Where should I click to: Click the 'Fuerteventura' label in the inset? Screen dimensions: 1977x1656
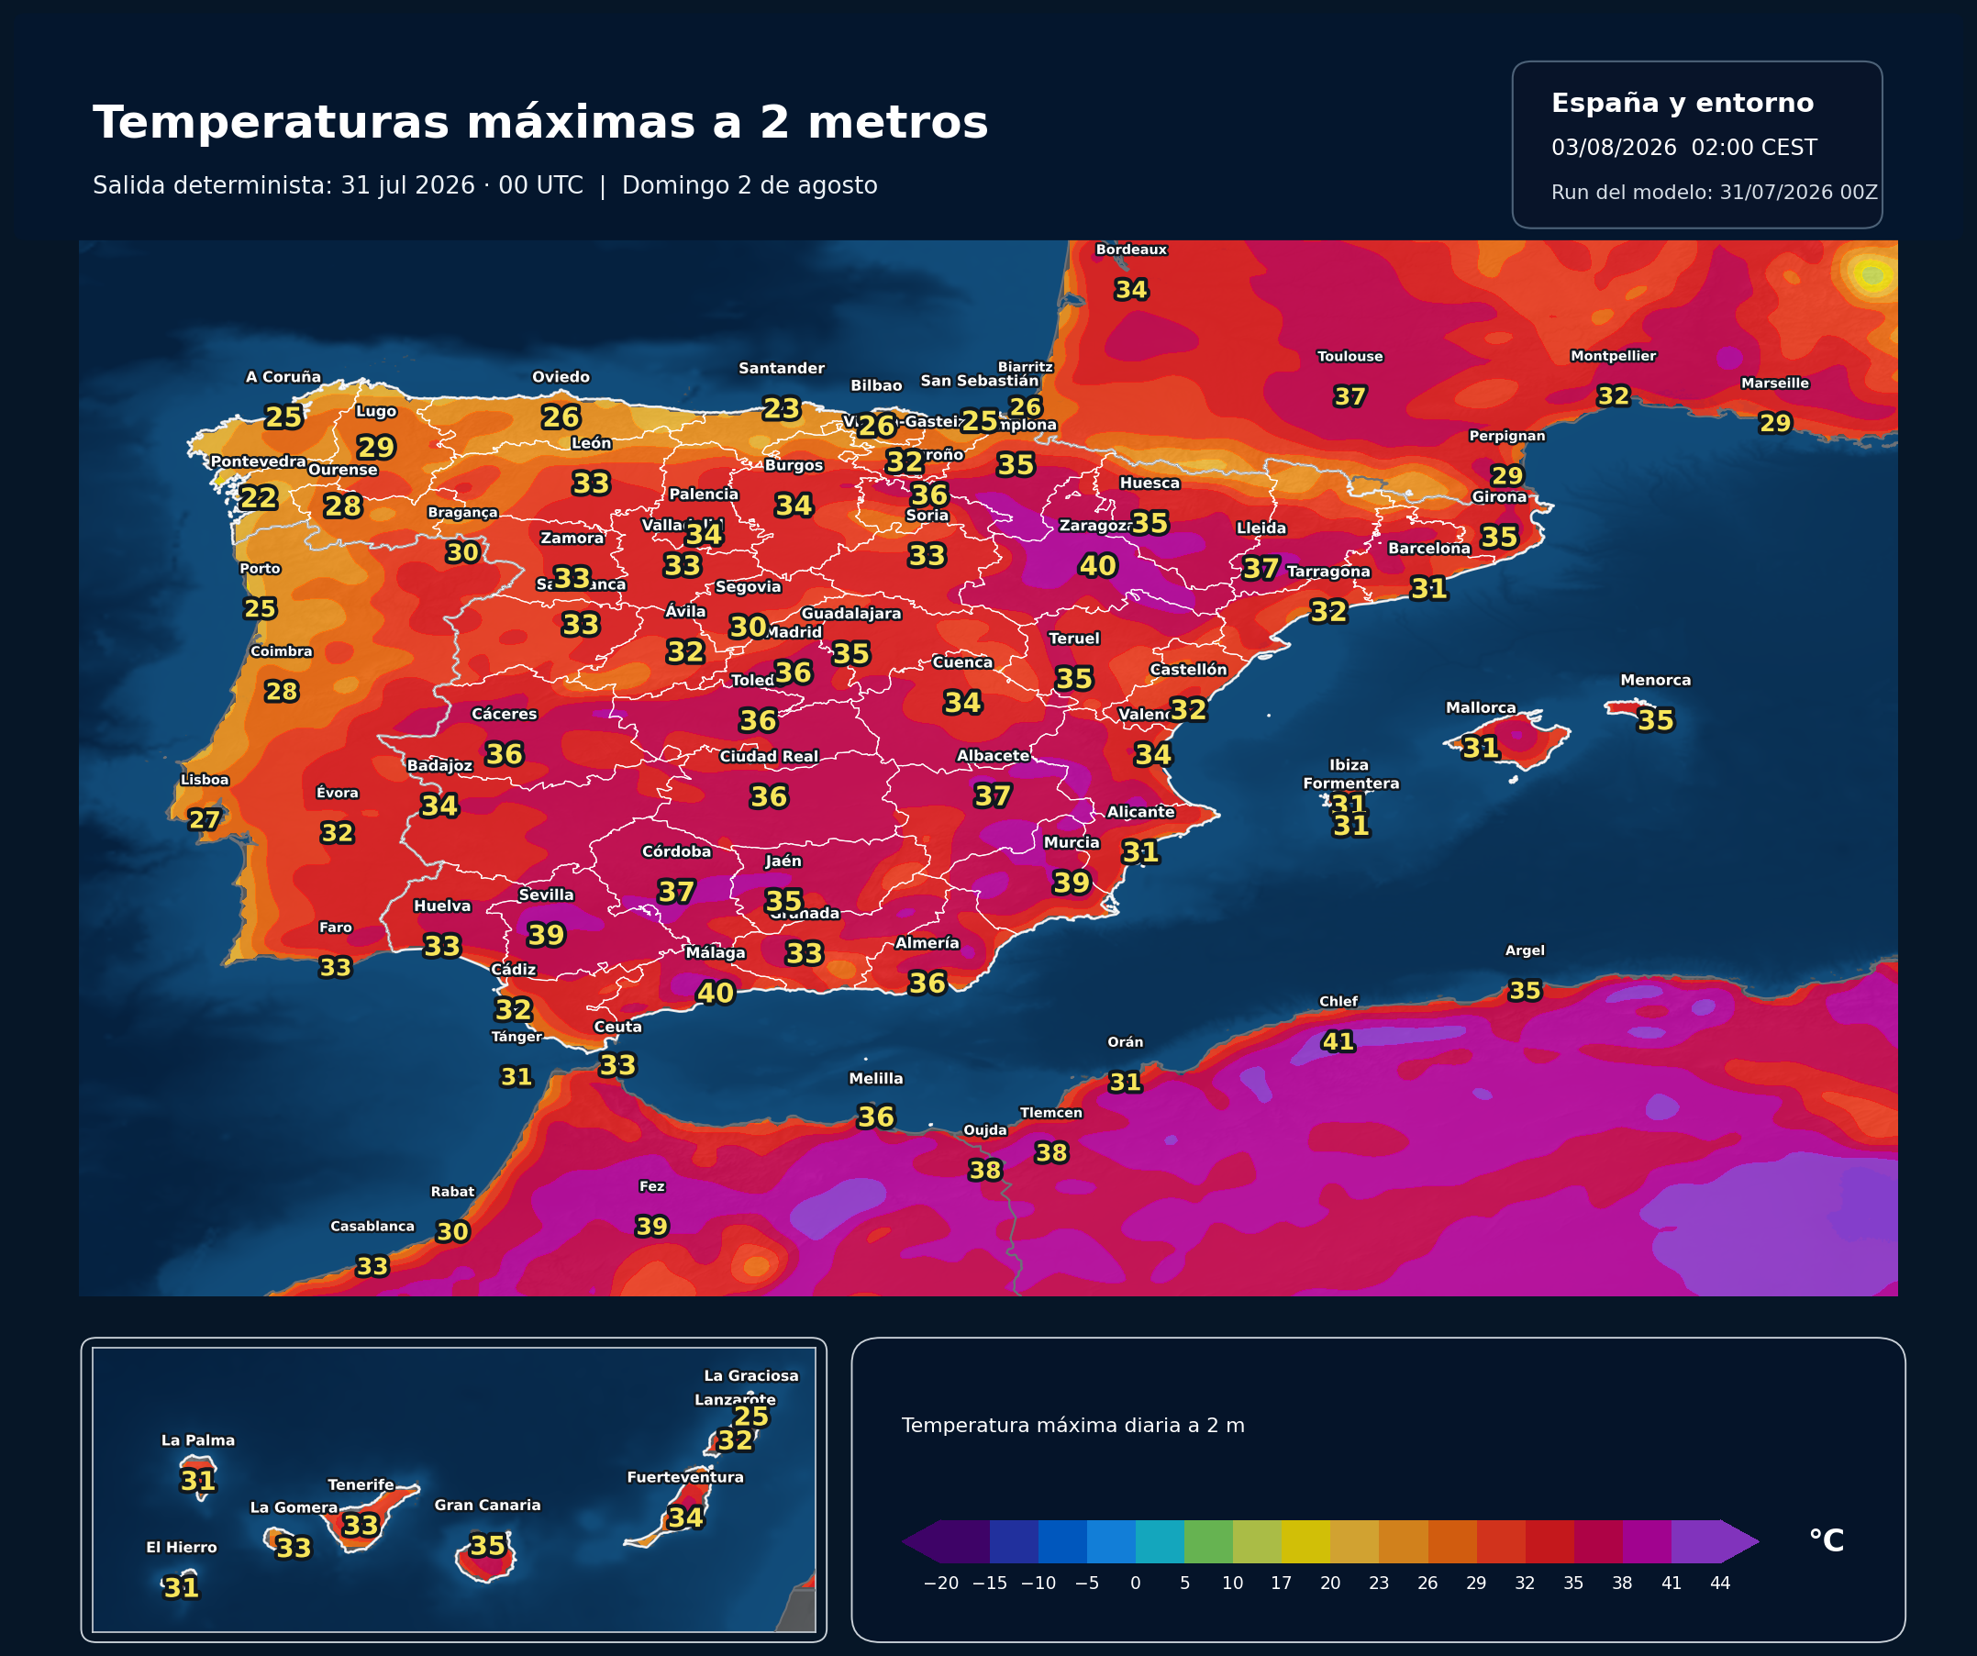[685, 1477]
